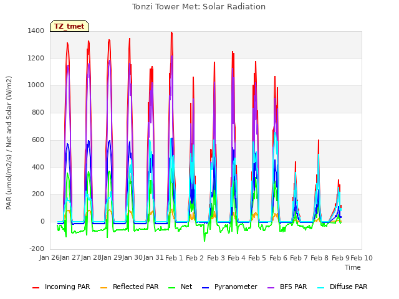Viewport: 399px width, 299px height.
Task: Click the lowest green Net dip near -150
Action: pyautogui.click(x=204, y=240)
